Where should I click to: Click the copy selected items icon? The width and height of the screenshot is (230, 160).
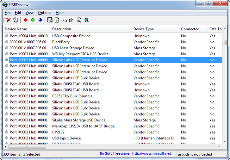click(x=64, y=20)
